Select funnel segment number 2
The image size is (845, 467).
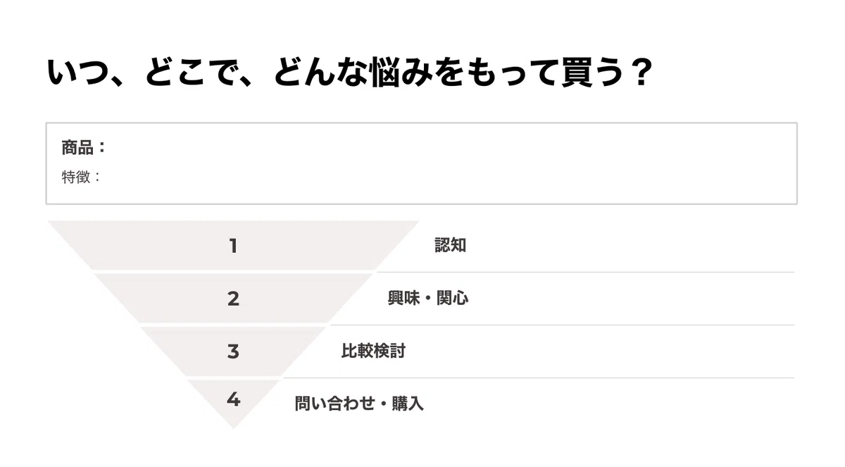click(x=233, y=299)
